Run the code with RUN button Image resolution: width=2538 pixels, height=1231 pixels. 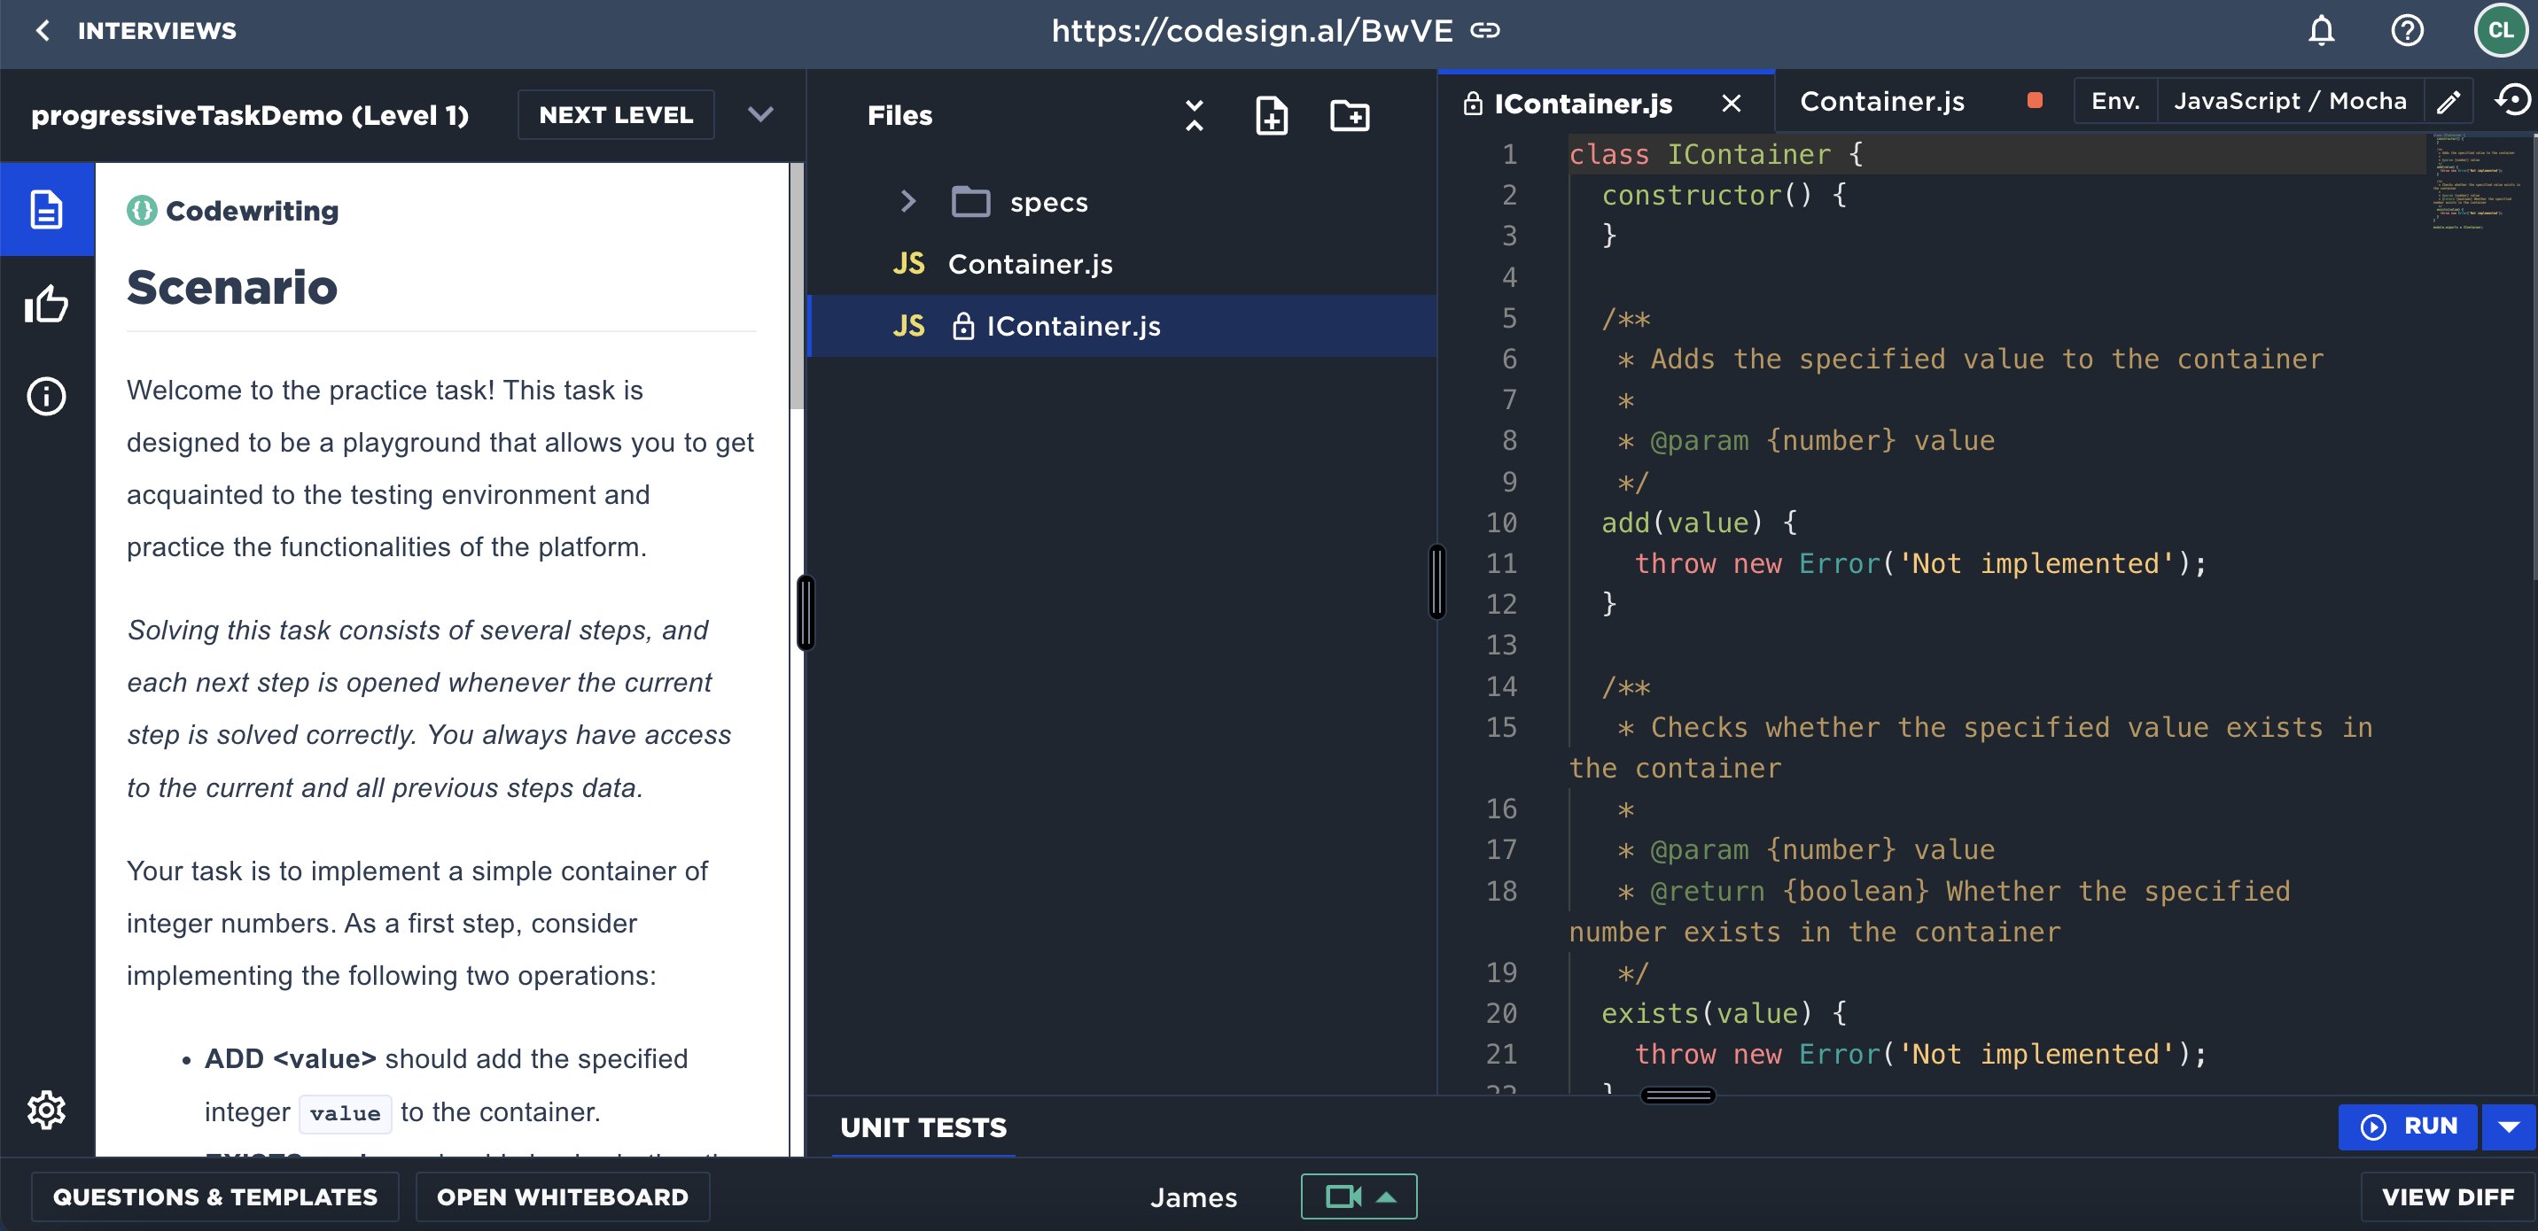[2408, 1126]
